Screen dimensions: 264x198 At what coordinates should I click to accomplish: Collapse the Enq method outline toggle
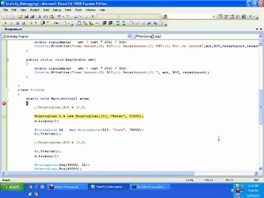coord(7,60)
